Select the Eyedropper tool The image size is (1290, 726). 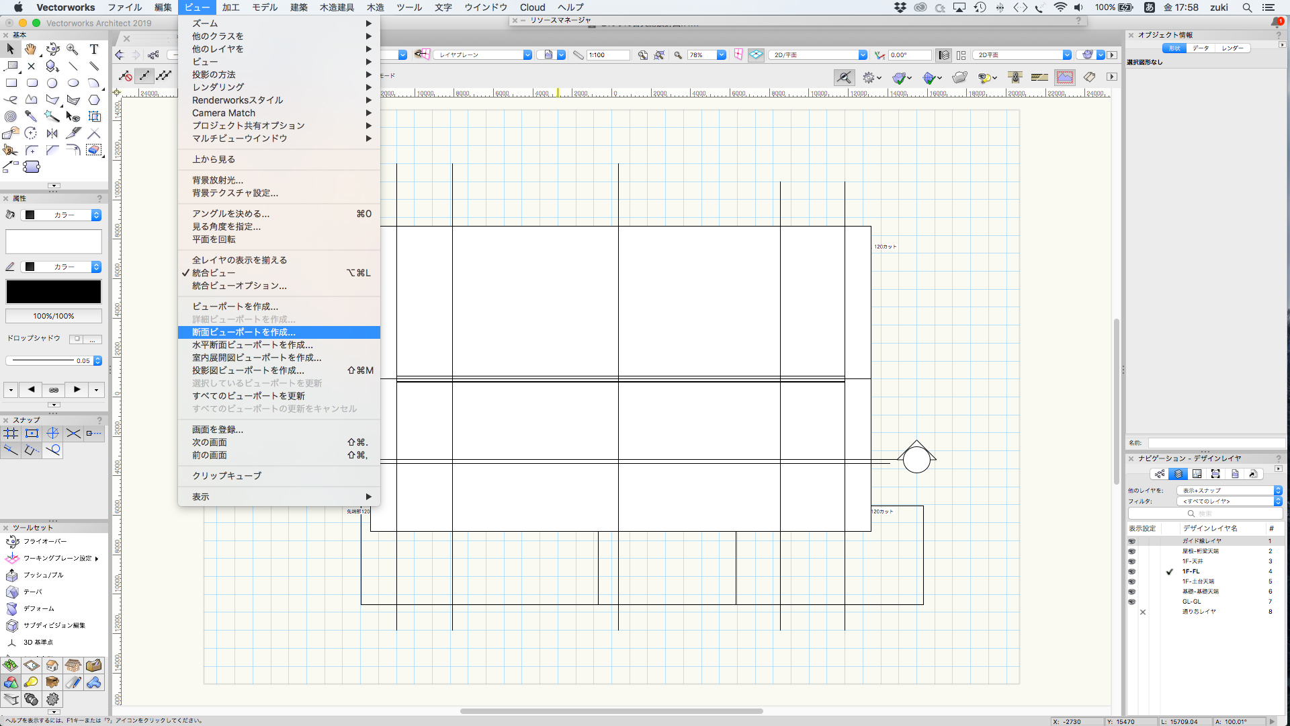32,116
